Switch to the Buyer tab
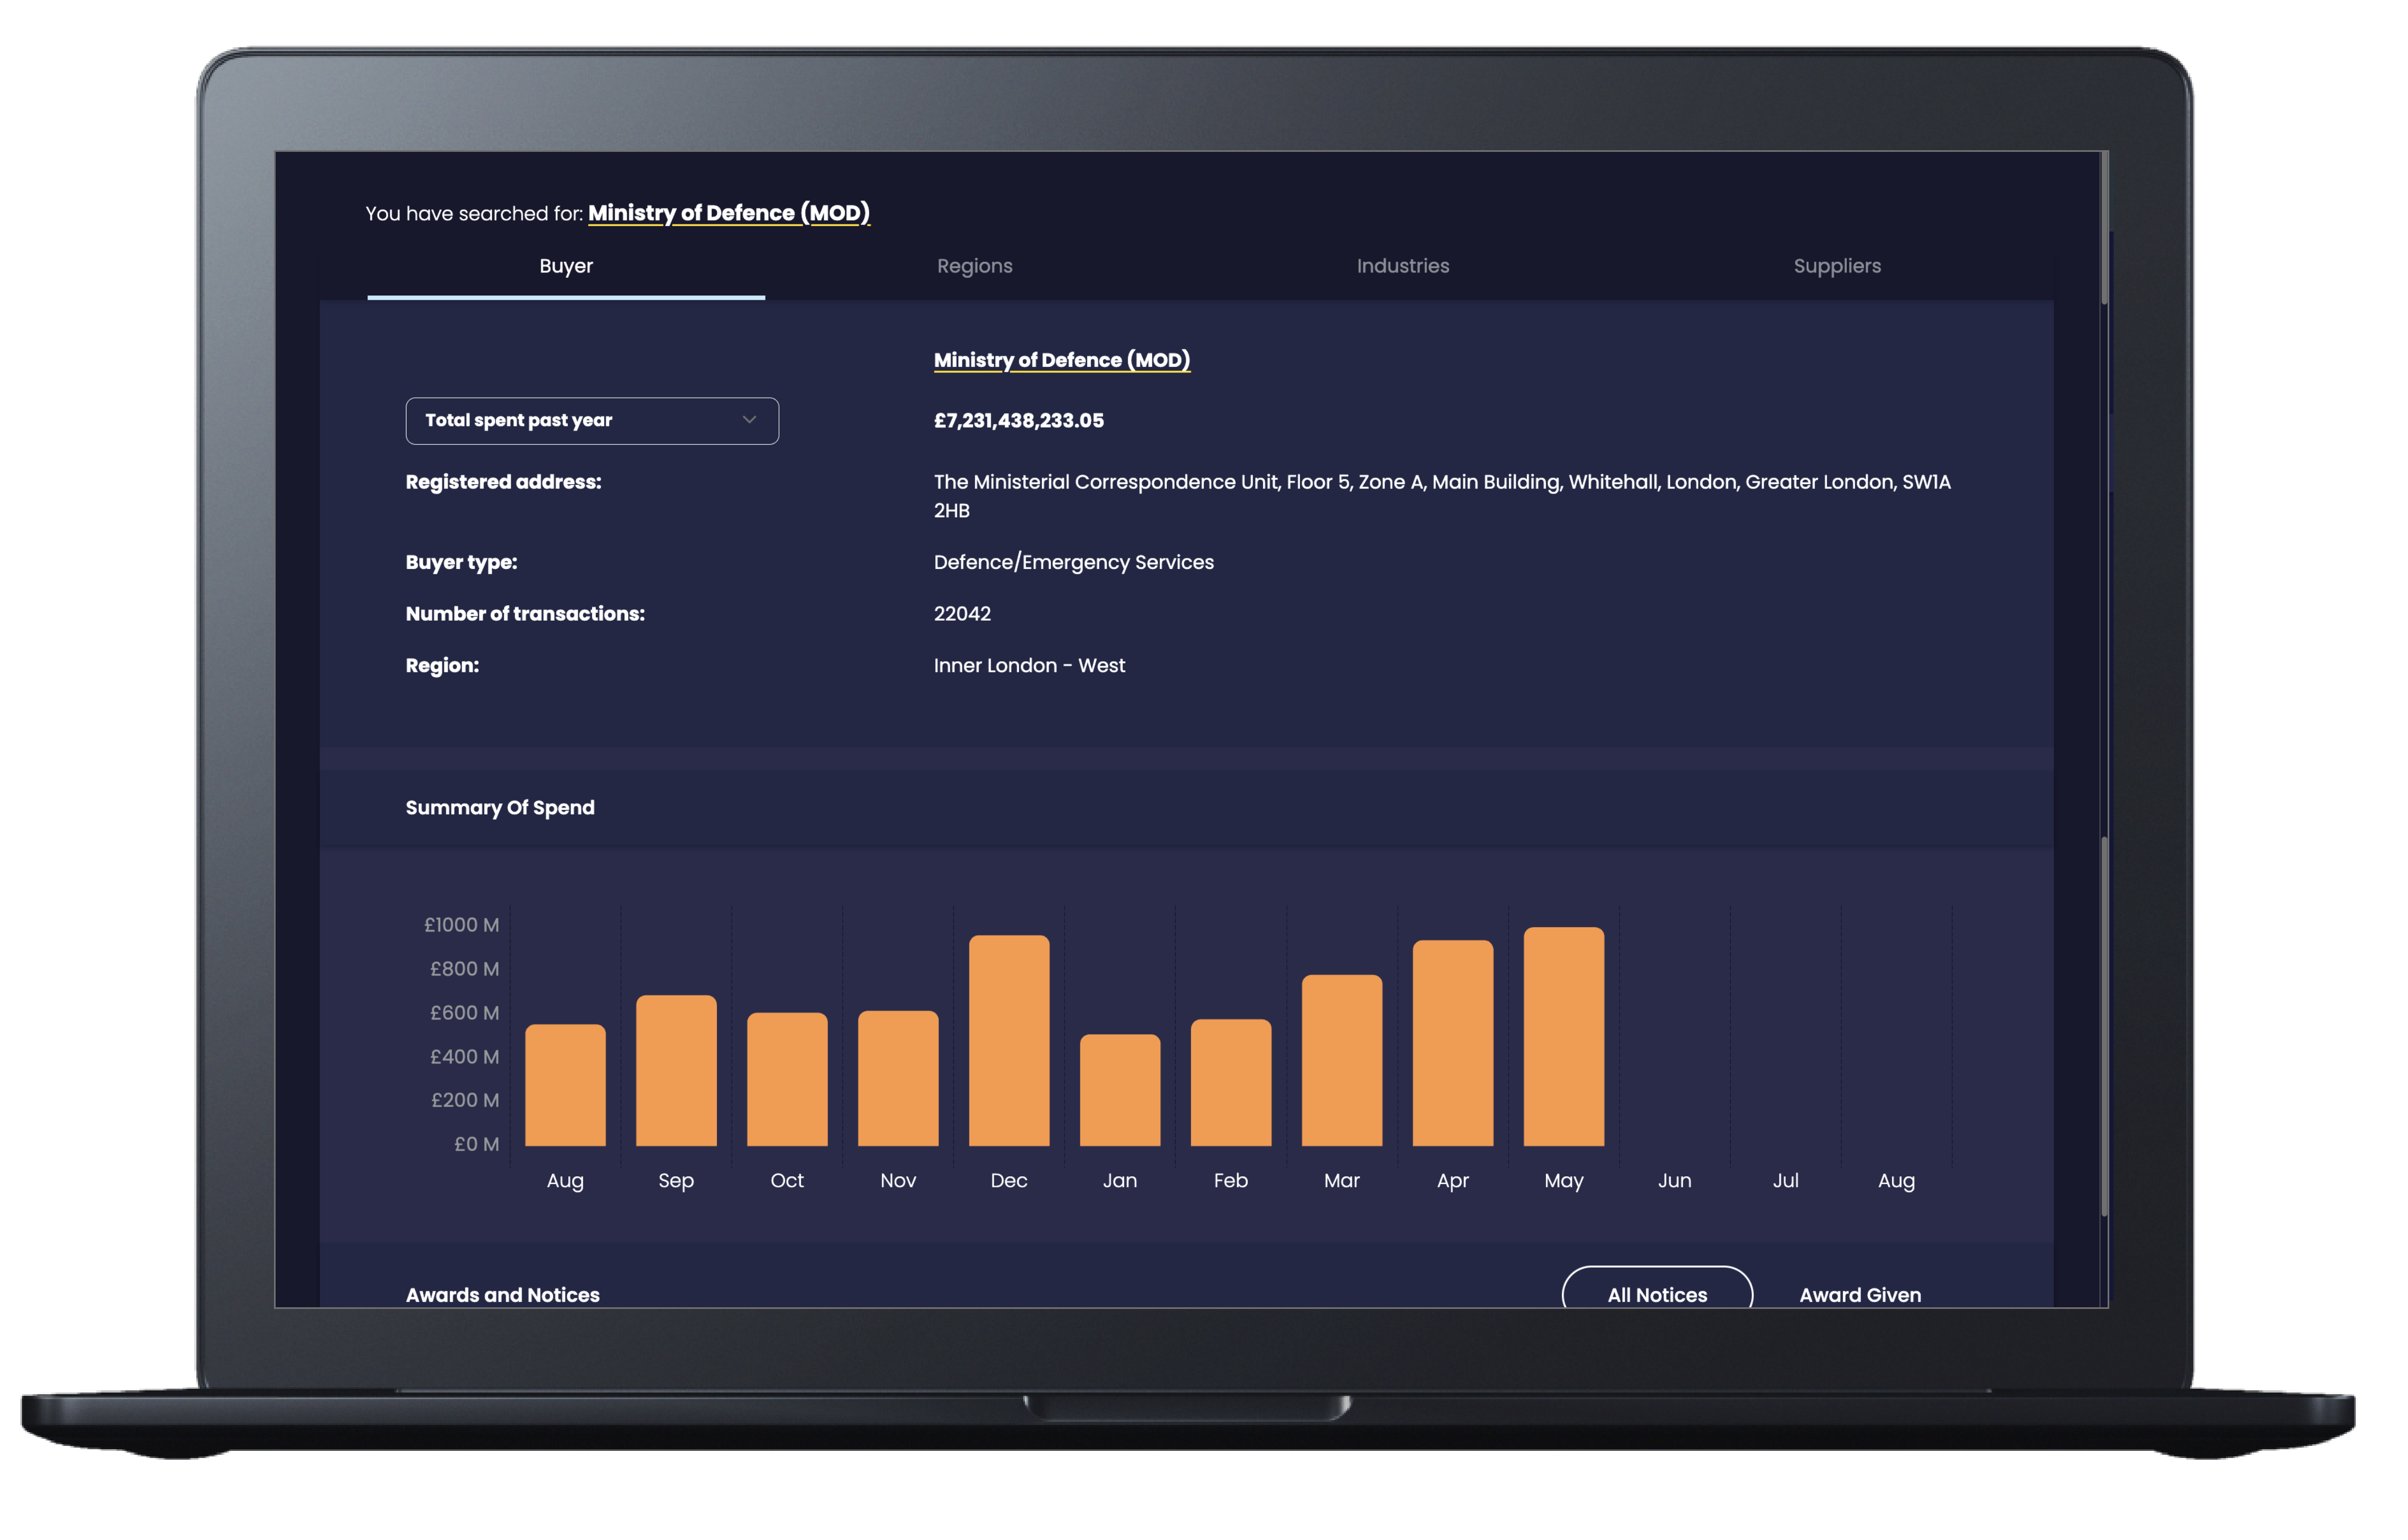The image size is (2408, 1540). 566,266
